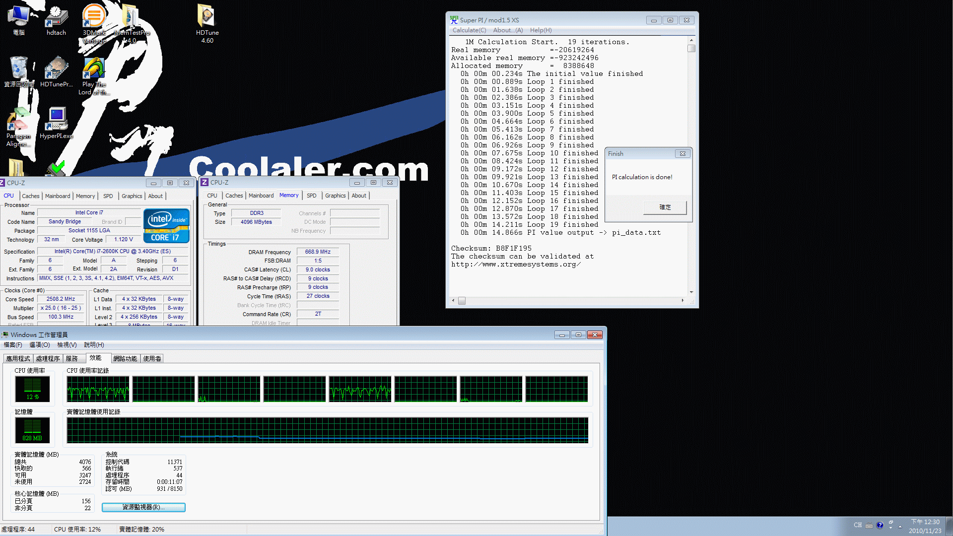Image resolution: width=953 pixels, height=536 pixels.
Task: Click the Task Manager window title icon
Action: point(5,335)
